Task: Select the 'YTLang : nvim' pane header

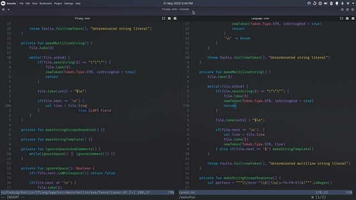Action: point(82,18)
